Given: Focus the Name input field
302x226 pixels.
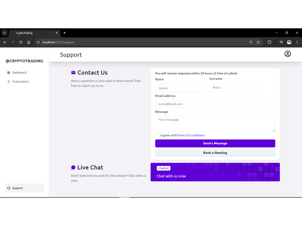Looking at the screenshot, I should point(180,88).
